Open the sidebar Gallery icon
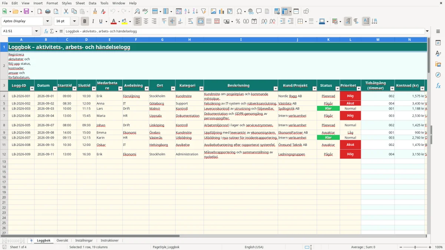The image size is (445, 250). (x=438, y=64)
